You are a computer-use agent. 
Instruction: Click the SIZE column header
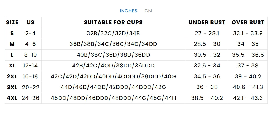pyautogui.click(x=12, y=23)
